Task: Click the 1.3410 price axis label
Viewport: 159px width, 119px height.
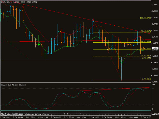Action: pyautogui.click(x=155, y=62)
